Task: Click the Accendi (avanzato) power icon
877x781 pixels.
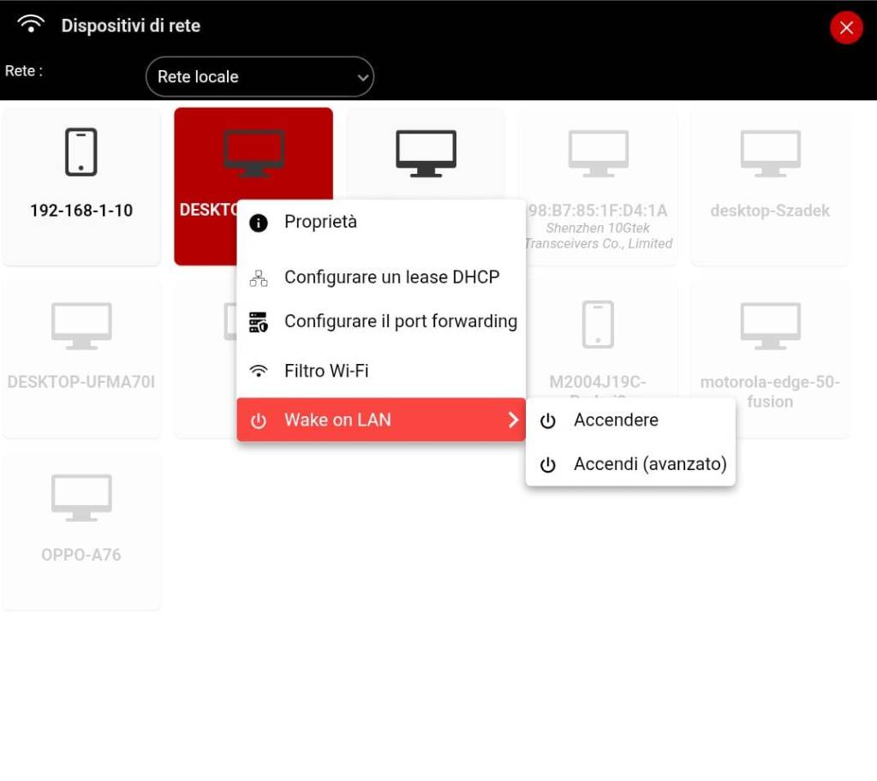Action: pyautogui.click(x=547, y=465)
